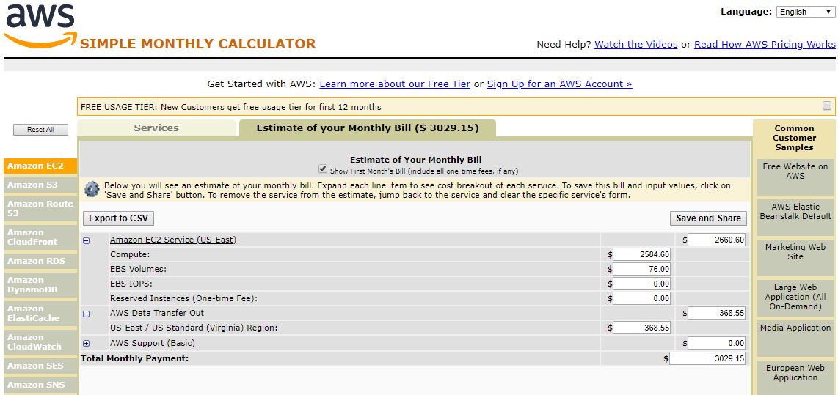Follow the Learn more about our Free Tier link
The image size is (838, 395).
pos(395,84)
